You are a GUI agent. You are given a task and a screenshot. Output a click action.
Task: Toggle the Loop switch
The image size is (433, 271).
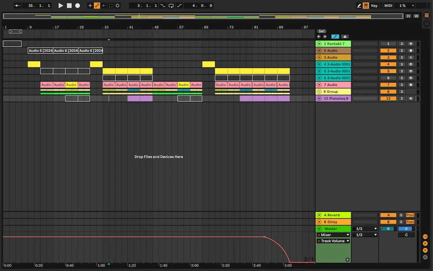171,6
